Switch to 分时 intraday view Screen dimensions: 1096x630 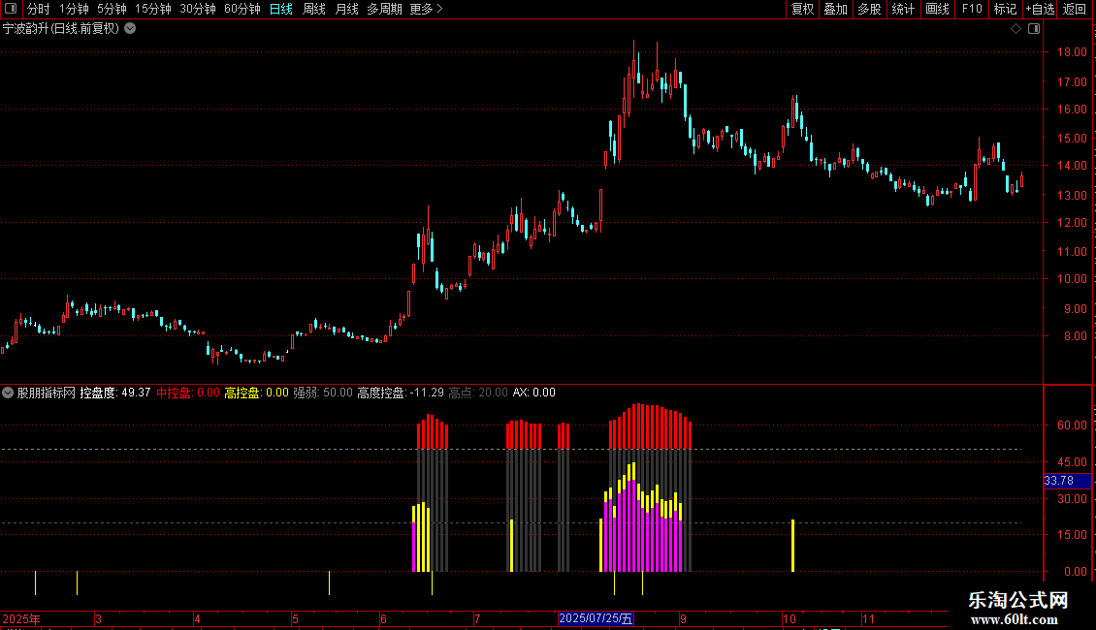38,9
